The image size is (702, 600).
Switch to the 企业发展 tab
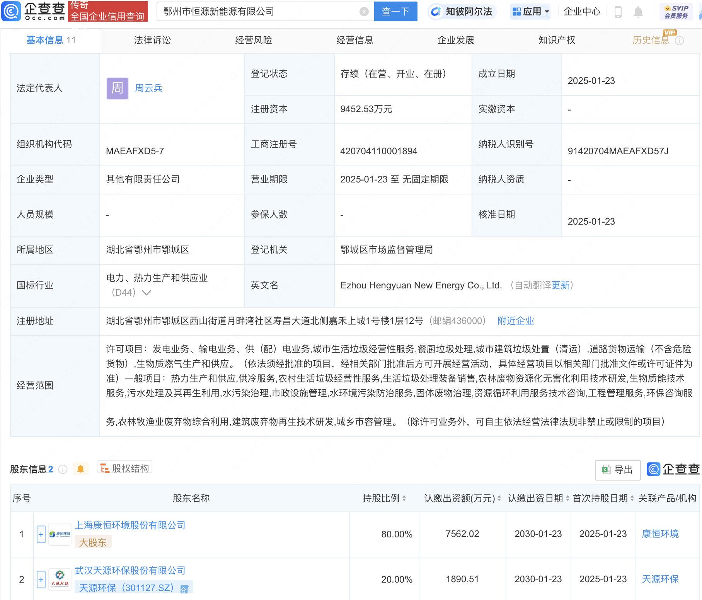click(x=456, y=40)
